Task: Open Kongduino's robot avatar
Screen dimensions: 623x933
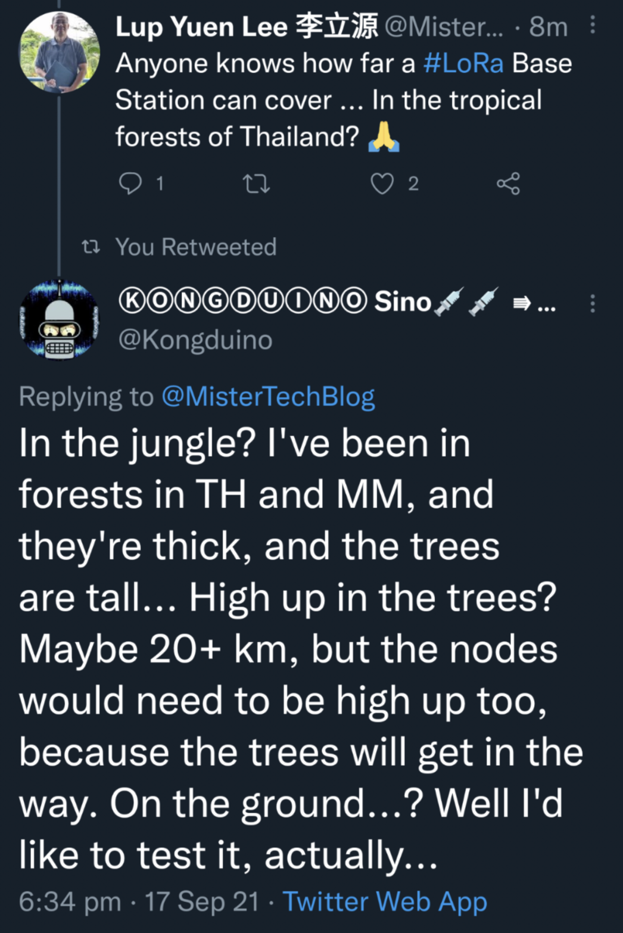Action: [60, 319]
